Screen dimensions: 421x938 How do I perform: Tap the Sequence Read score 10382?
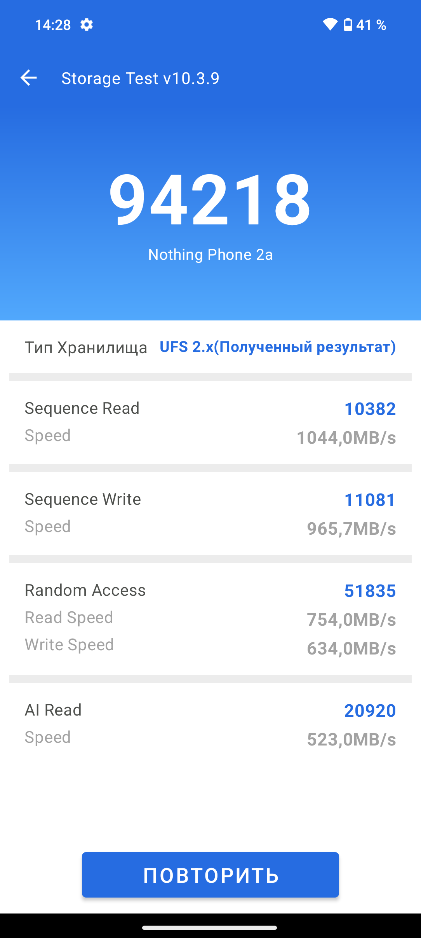click(x=370, y=409)
